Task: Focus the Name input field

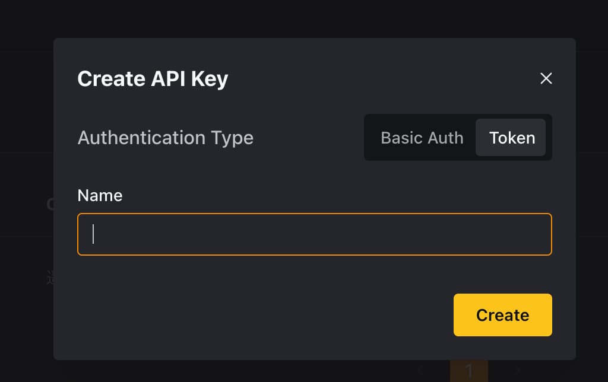Action: [x=315, y=234]
